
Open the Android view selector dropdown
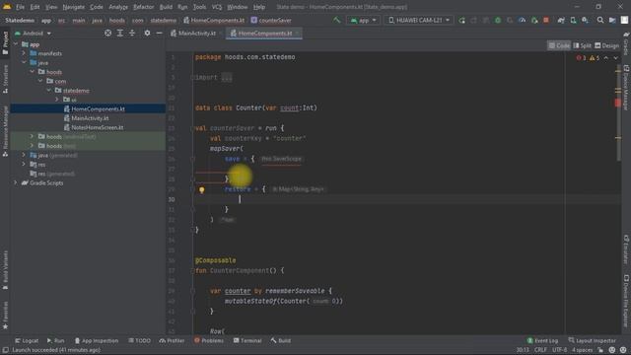[33, 33]
